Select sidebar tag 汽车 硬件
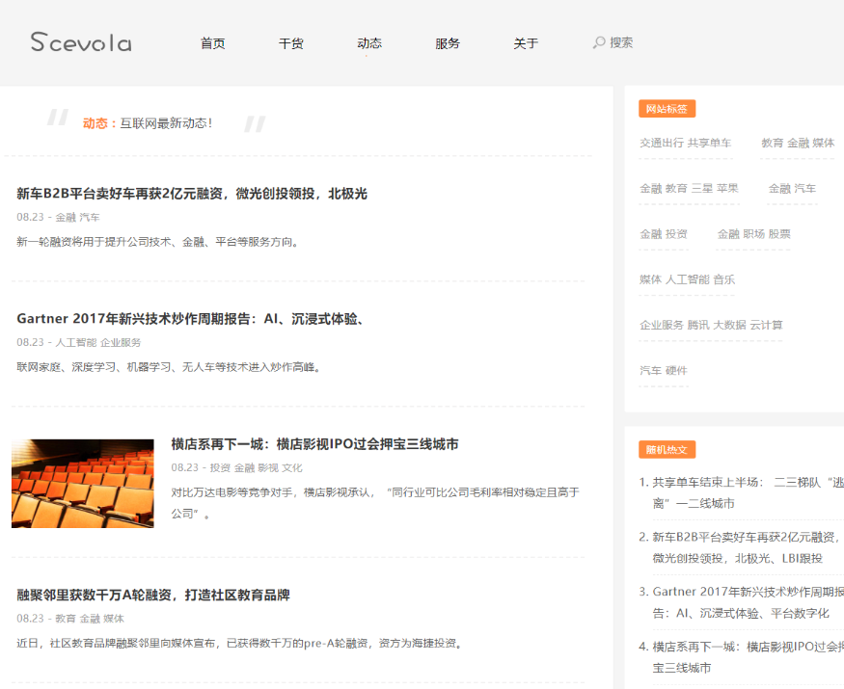Image resolution: width=844 pixels, height=689 pixels. coord(664,371)
